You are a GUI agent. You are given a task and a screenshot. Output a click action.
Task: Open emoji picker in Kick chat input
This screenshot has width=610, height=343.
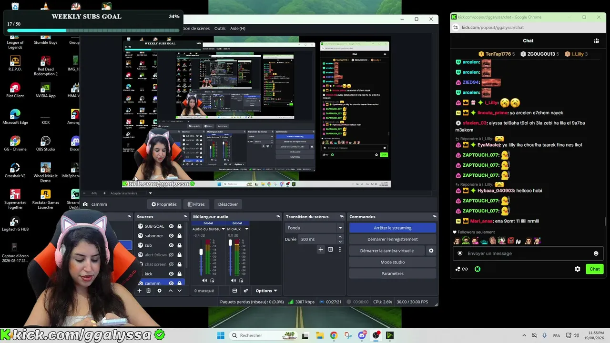pyautogui.click(x=596, y=253)
